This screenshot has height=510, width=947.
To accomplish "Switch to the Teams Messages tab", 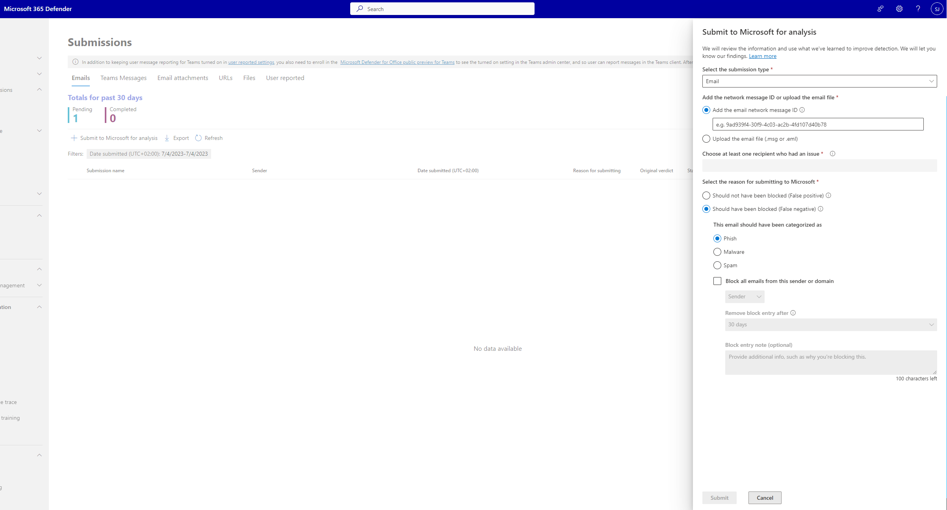I will (123, 78).
